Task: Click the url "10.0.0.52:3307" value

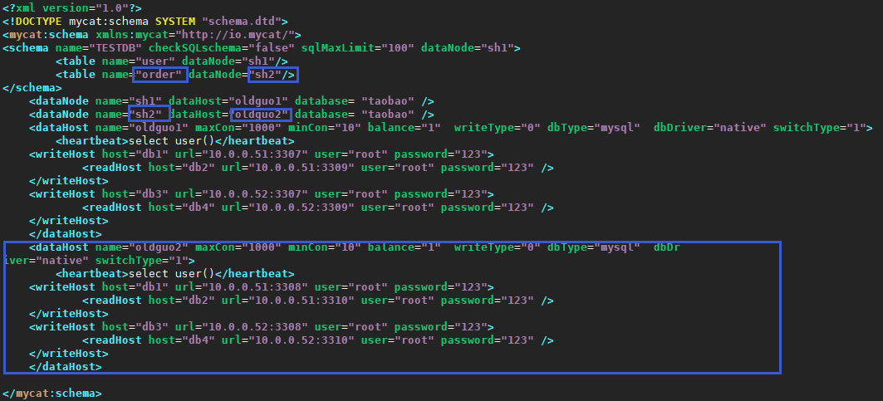Action: coord(255,194)
